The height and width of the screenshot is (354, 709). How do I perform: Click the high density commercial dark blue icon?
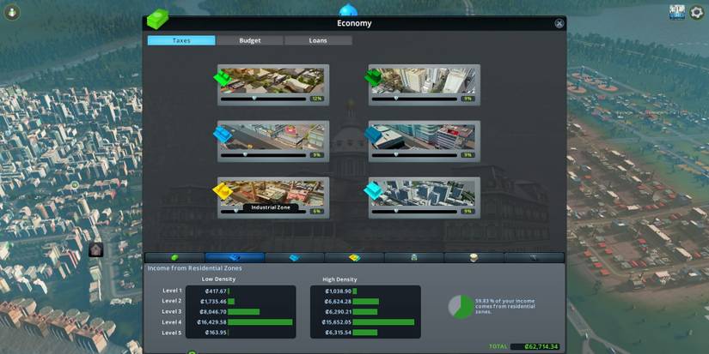pos(374,134)
